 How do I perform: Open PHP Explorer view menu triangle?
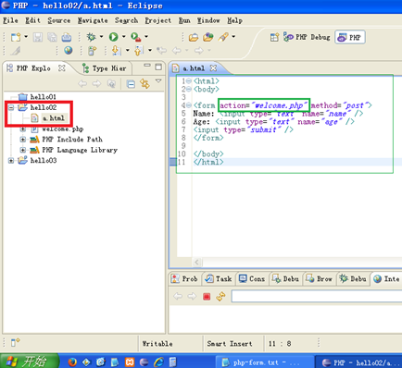tap(158, 81)
